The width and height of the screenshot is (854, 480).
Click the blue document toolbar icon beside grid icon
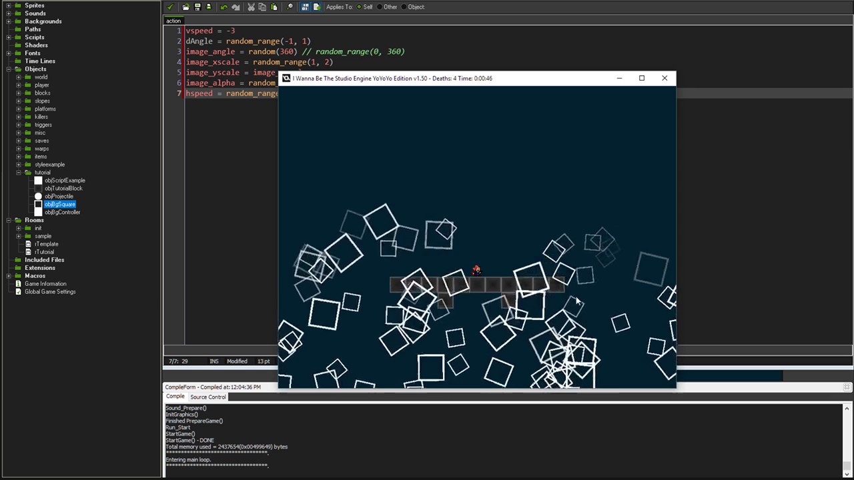pos(316,7)
